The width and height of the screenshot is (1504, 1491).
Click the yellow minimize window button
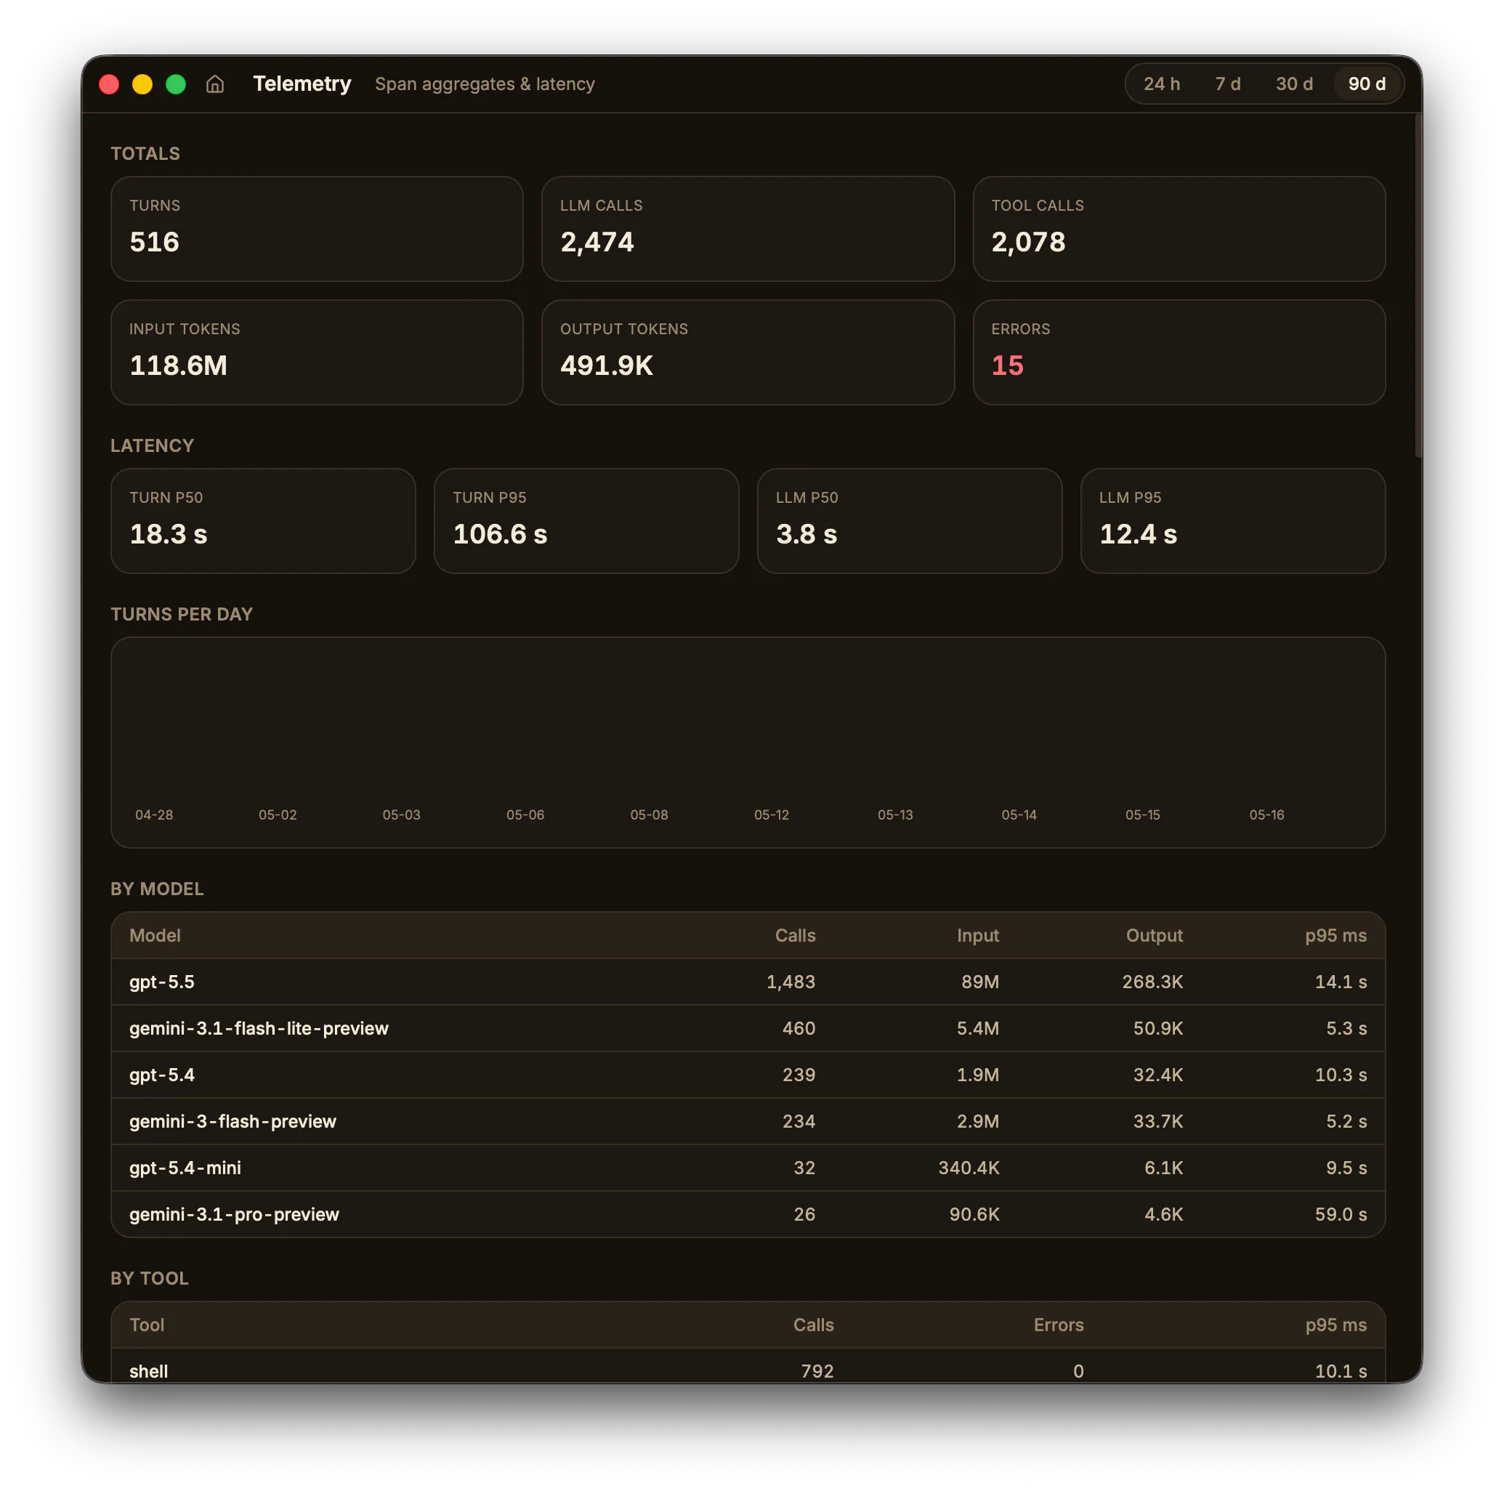[x=142, y=84]
